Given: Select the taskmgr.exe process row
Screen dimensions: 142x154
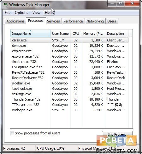Looking at the screenshot, I should tap(69, 94).
